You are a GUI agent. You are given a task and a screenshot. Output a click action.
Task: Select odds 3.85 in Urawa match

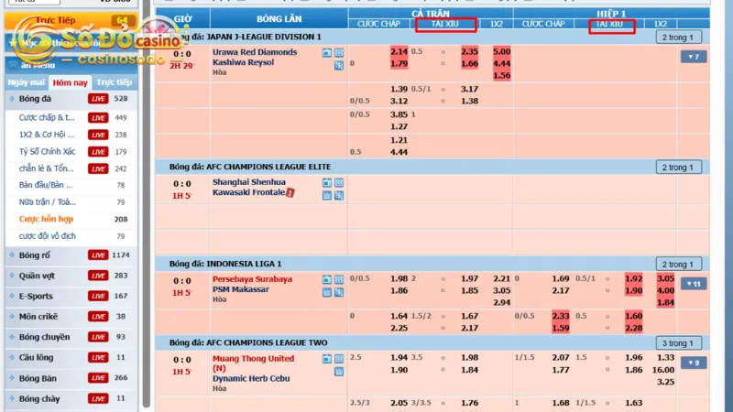(x=399, y=114)
